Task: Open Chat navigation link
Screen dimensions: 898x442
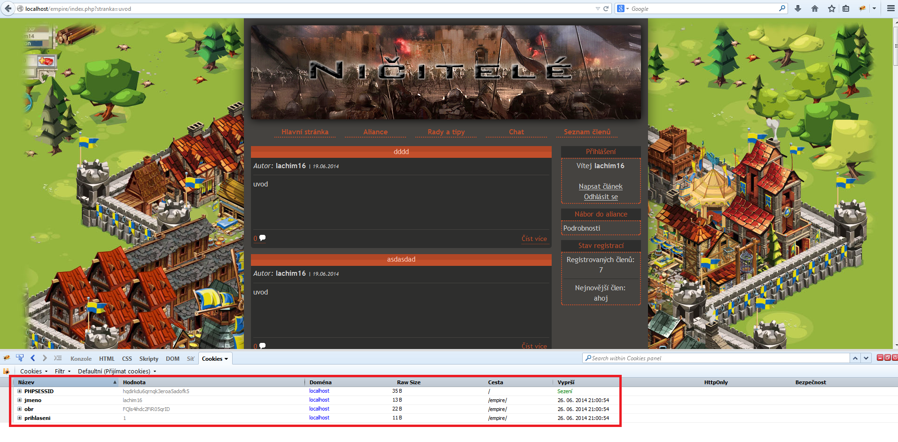Action: click(516, 132)
